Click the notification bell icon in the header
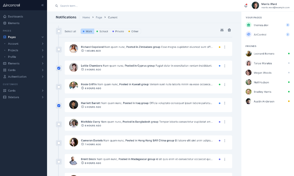This screenshot has height=176, width=294. [246, 5]
